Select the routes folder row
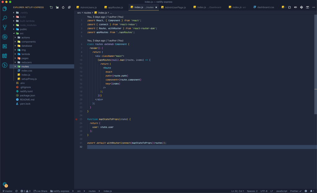This screenshot has height=193, width=317. tap(42, 66)
